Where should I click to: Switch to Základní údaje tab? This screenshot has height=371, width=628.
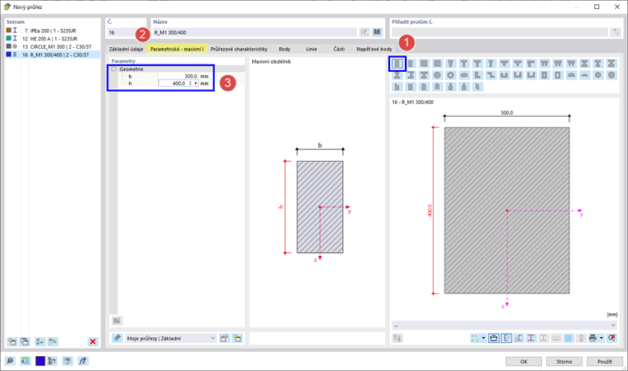pos(126,49)
